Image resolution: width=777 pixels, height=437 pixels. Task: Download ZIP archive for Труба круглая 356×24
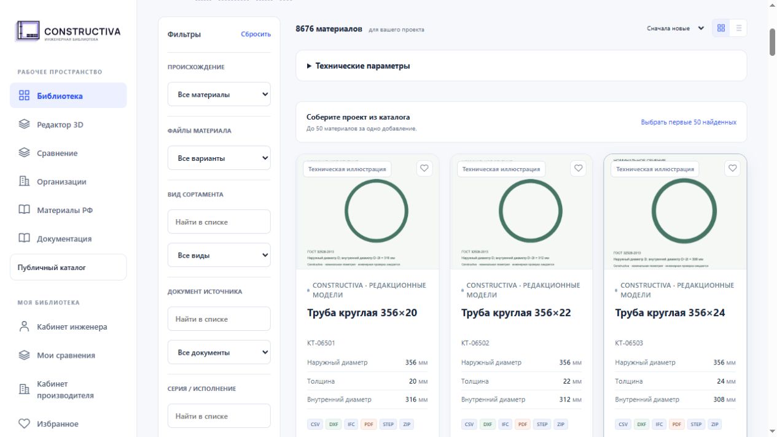pos(714,424)
